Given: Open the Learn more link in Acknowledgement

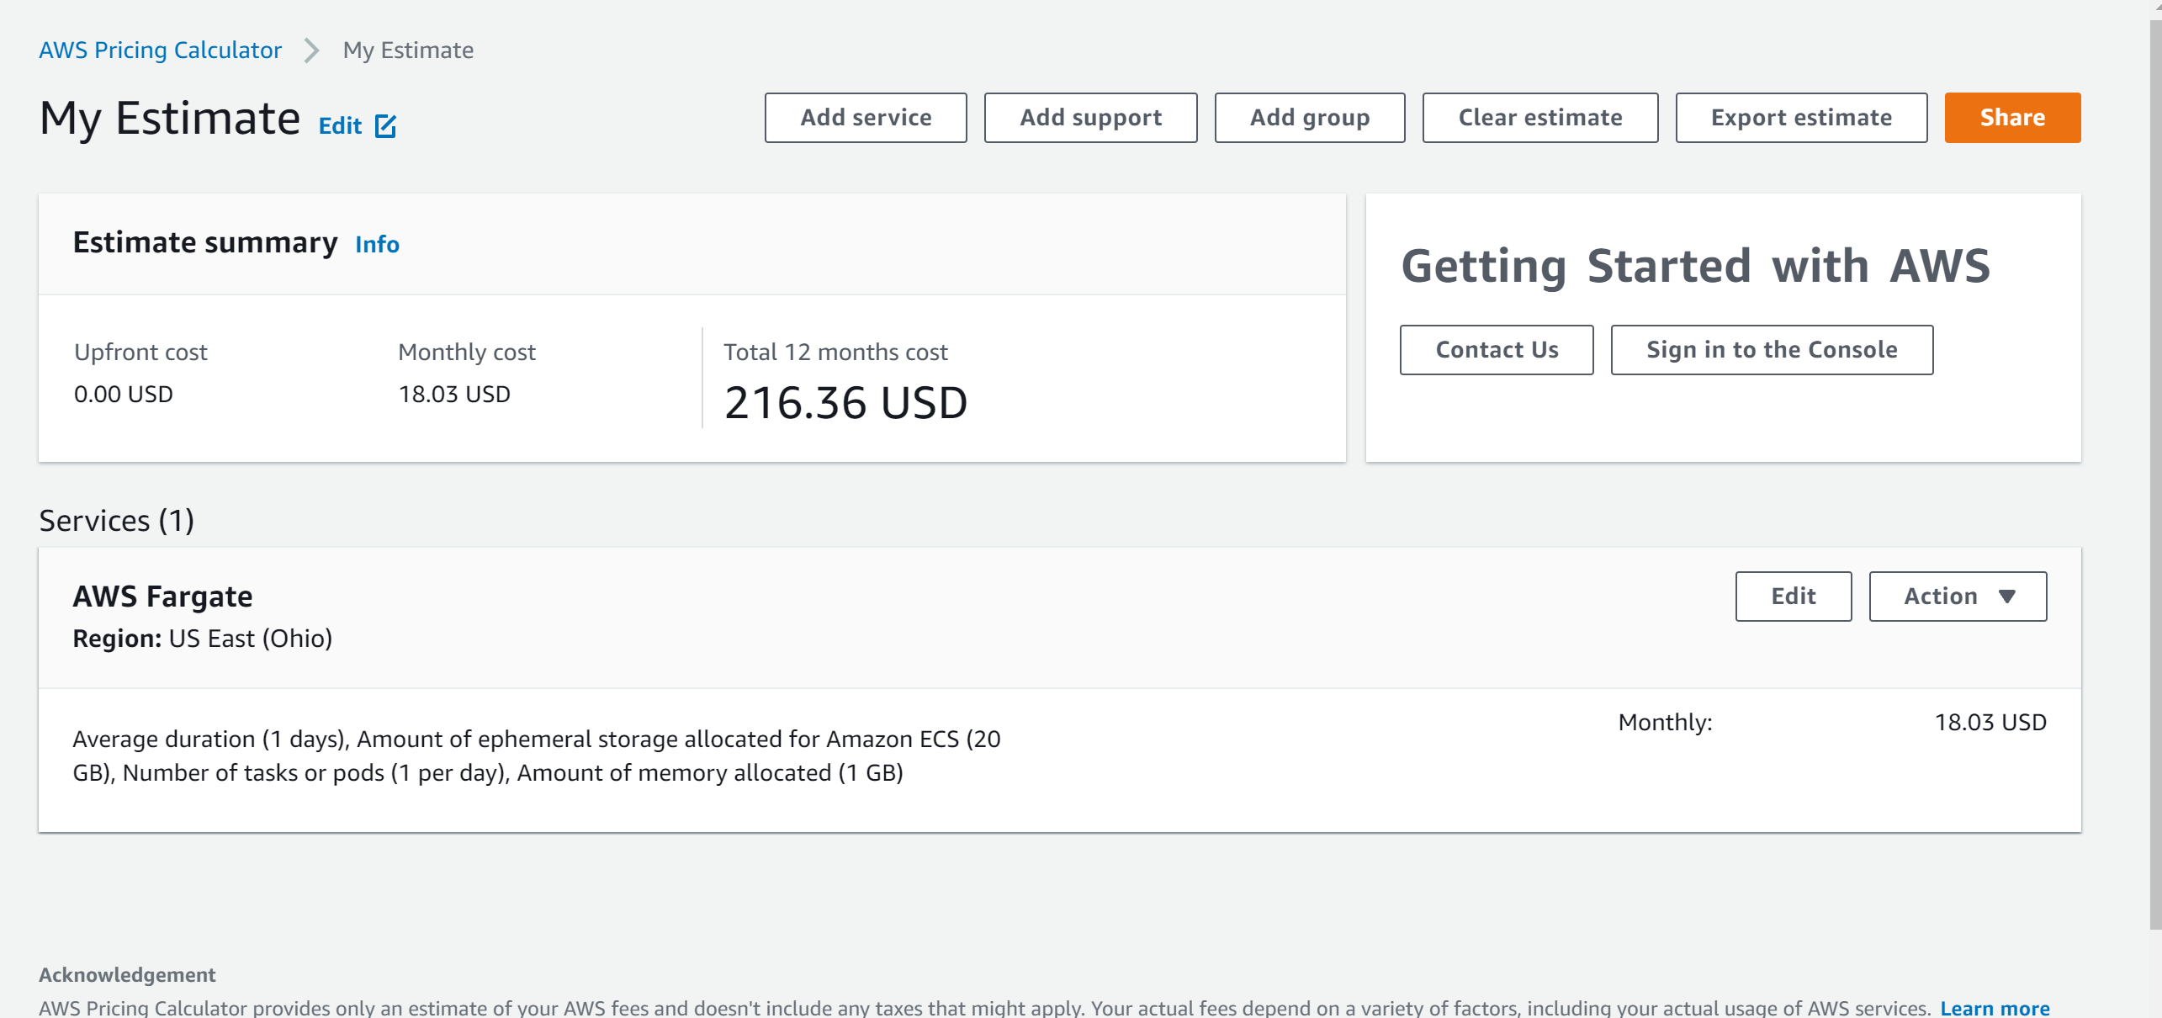Looking at the screenshot, I should click(1995, 1007).
